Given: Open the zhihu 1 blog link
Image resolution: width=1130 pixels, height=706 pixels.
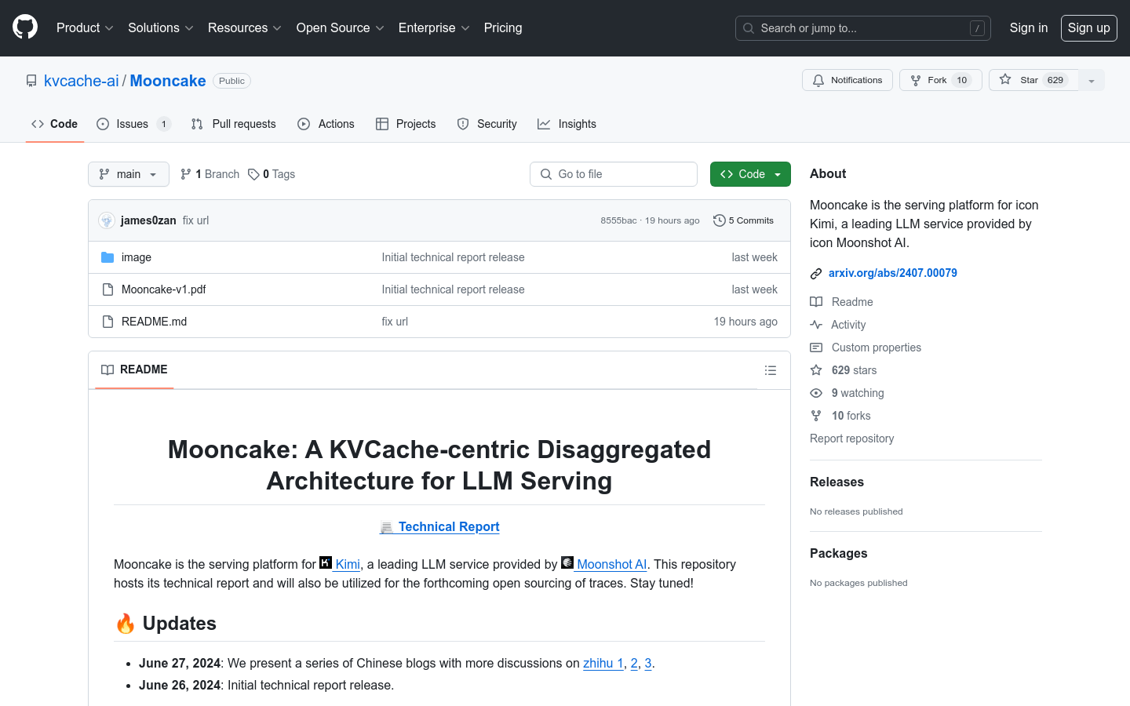Looking at the screenshot, I should coord(603,663).
